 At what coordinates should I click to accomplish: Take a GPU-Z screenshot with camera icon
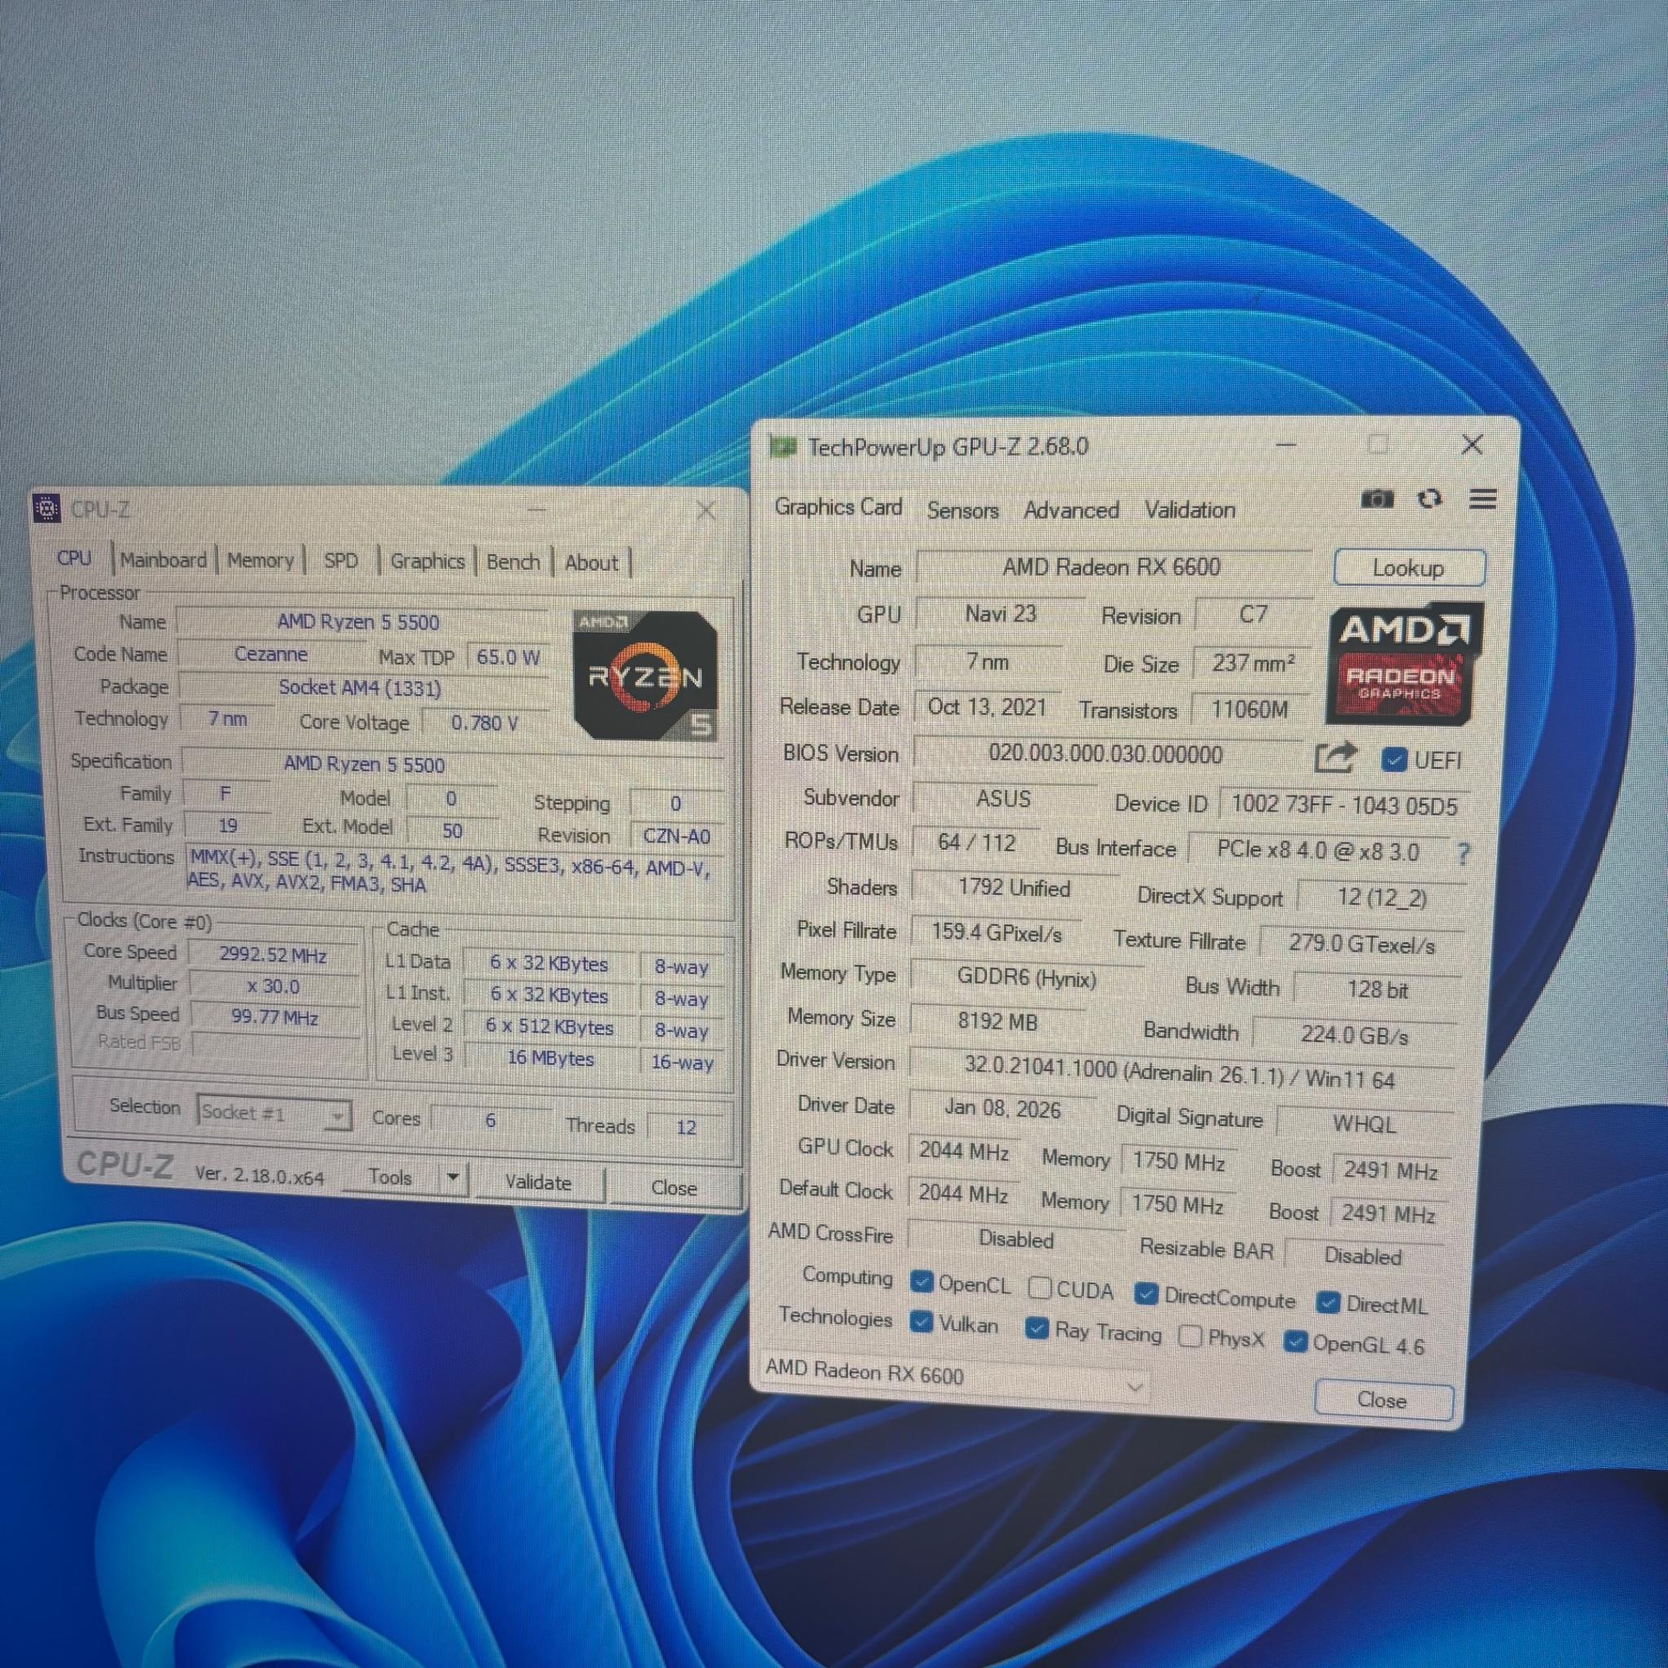pyautogui.click(x=1376, y=499)
